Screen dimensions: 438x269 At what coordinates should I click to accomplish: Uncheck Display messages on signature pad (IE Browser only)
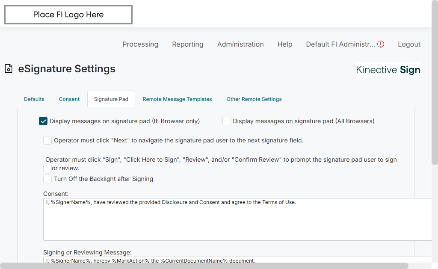[43, 121]
